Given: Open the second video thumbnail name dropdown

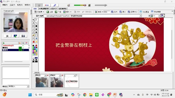Looking at the screenshot, I should click(x=60, y=75).
